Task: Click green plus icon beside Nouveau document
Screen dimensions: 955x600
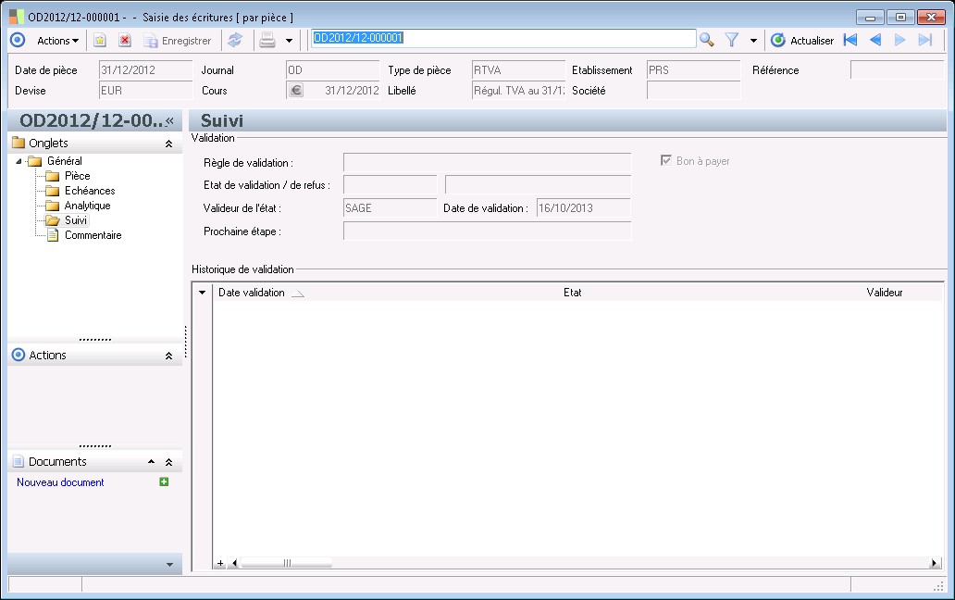Action: coord(164,481)
